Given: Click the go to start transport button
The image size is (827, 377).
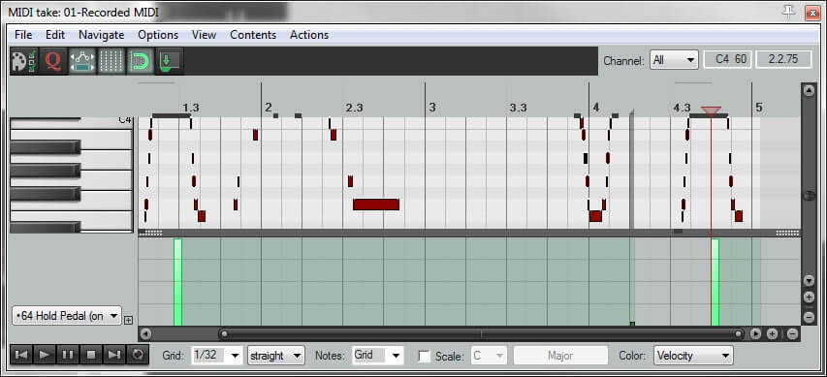Looking at the screenshot, I should pyautogui.click(x=21, y=355).
